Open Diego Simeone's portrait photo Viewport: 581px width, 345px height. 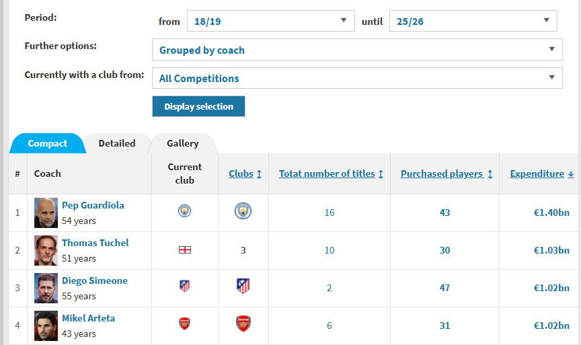[x=46, y=288]
